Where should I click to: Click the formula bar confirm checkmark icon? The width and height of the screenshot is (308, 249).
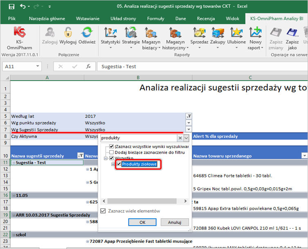point(74,67)
